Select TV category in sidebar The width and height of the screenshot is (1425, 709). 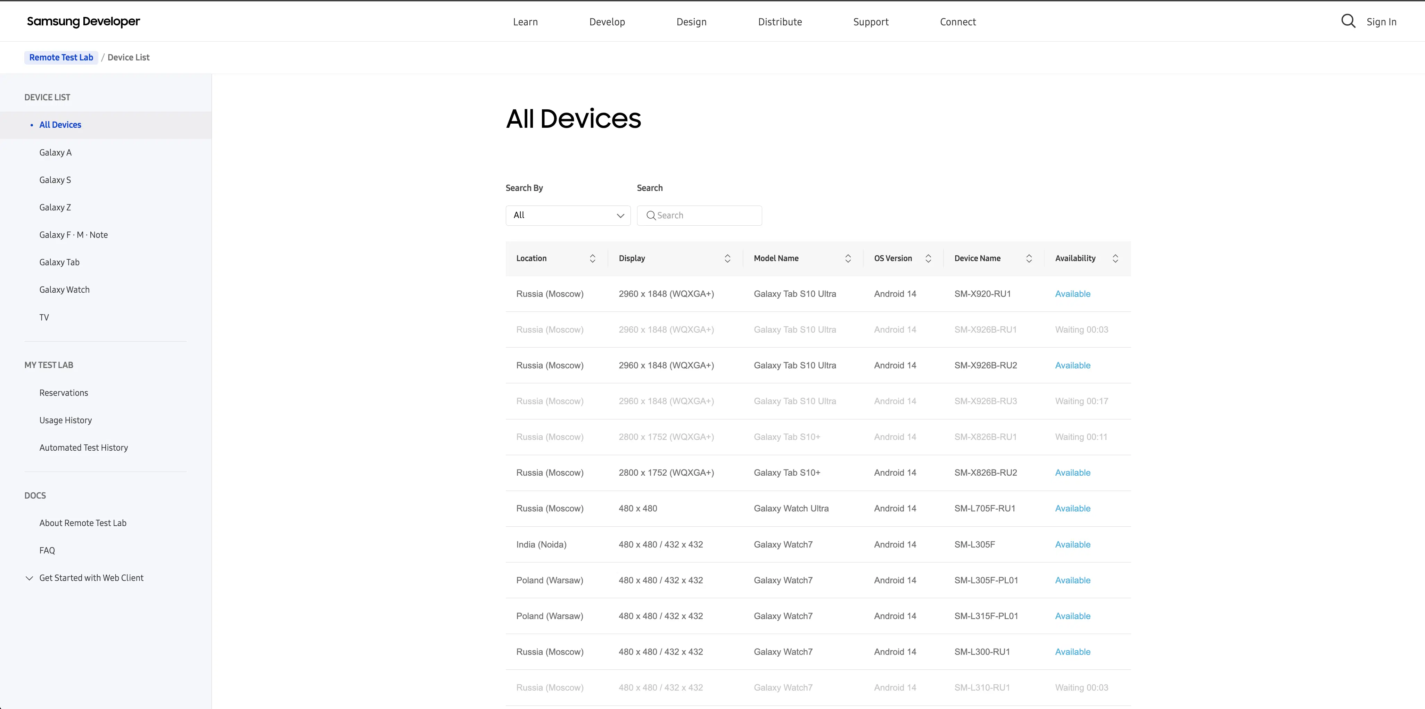click(44, 317)
